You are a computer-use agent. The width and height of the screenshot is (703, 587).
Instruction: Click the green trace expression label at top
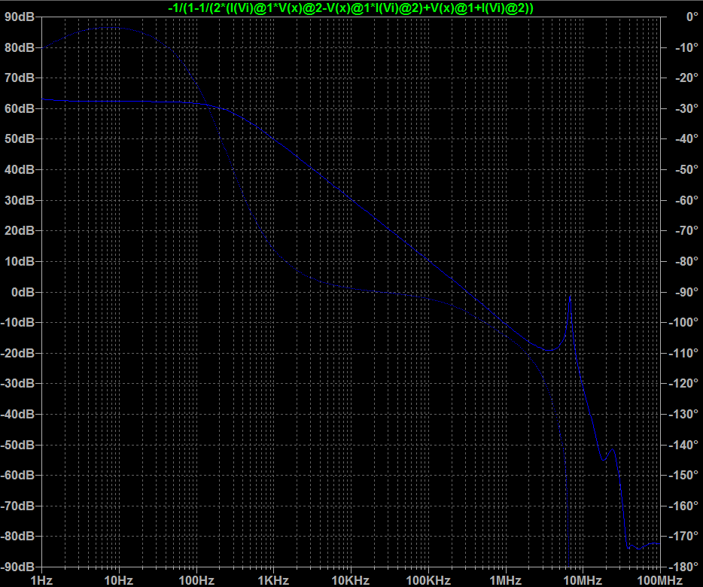coord(351,8)
